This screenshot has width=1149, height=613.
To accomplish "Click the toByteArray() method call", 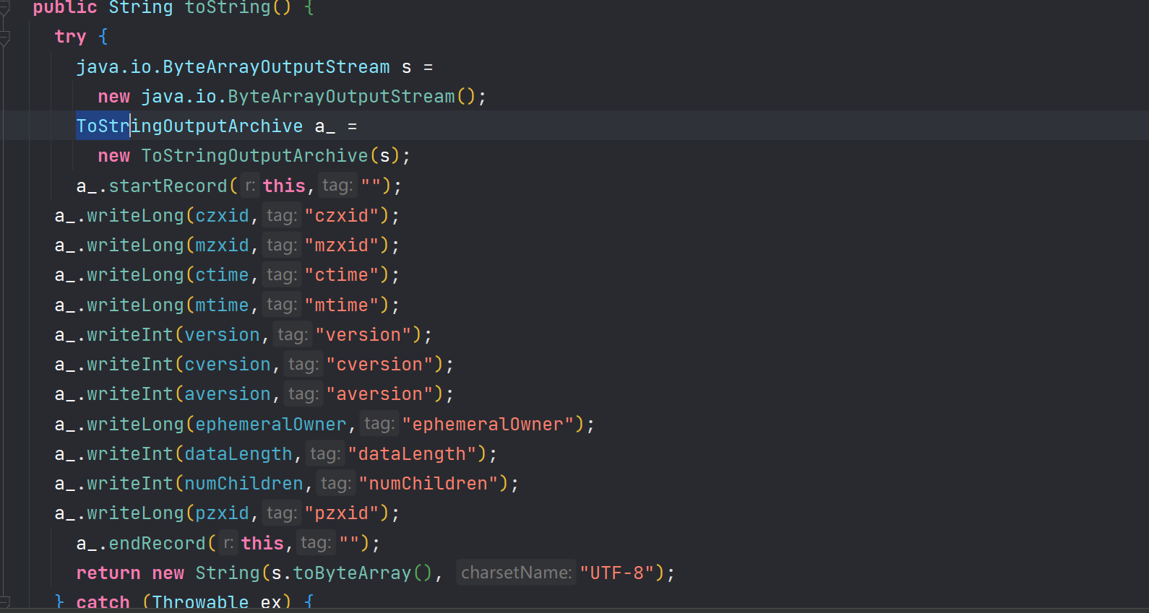I will pos(363,573).
